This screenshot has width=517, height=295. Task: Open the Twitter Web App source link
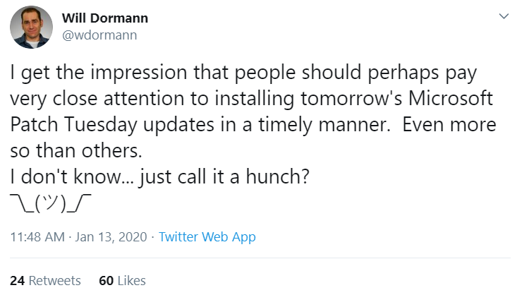(207, 237)
